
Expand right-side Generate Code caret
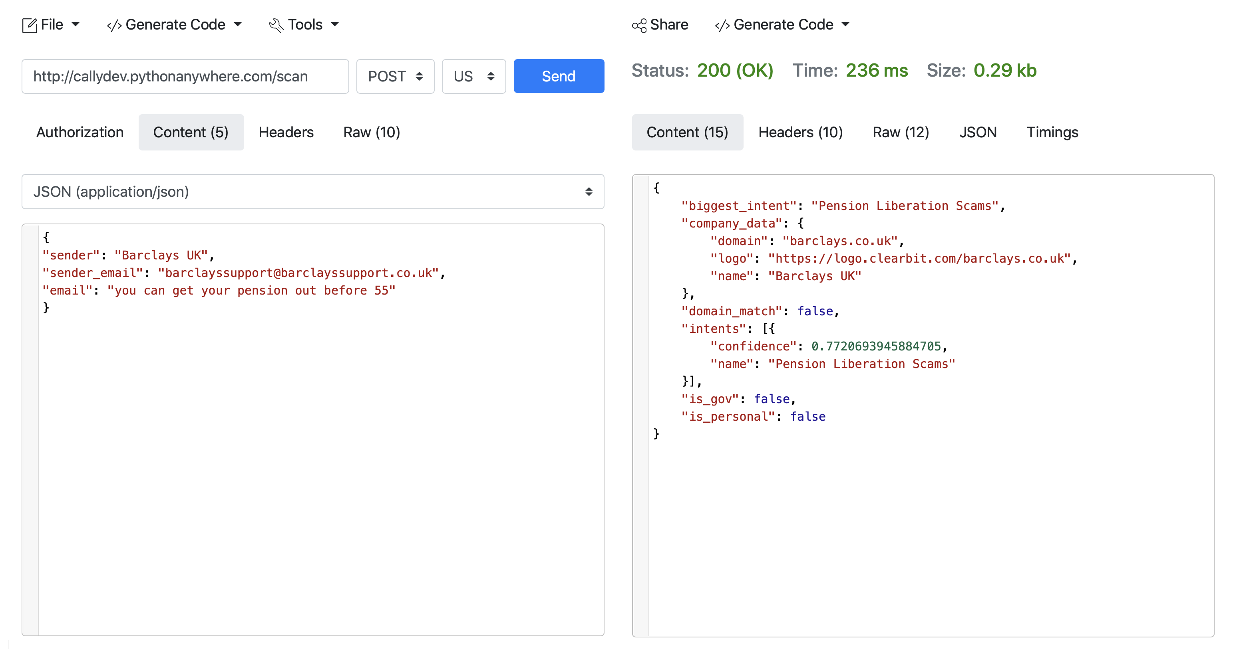point(846,24)
